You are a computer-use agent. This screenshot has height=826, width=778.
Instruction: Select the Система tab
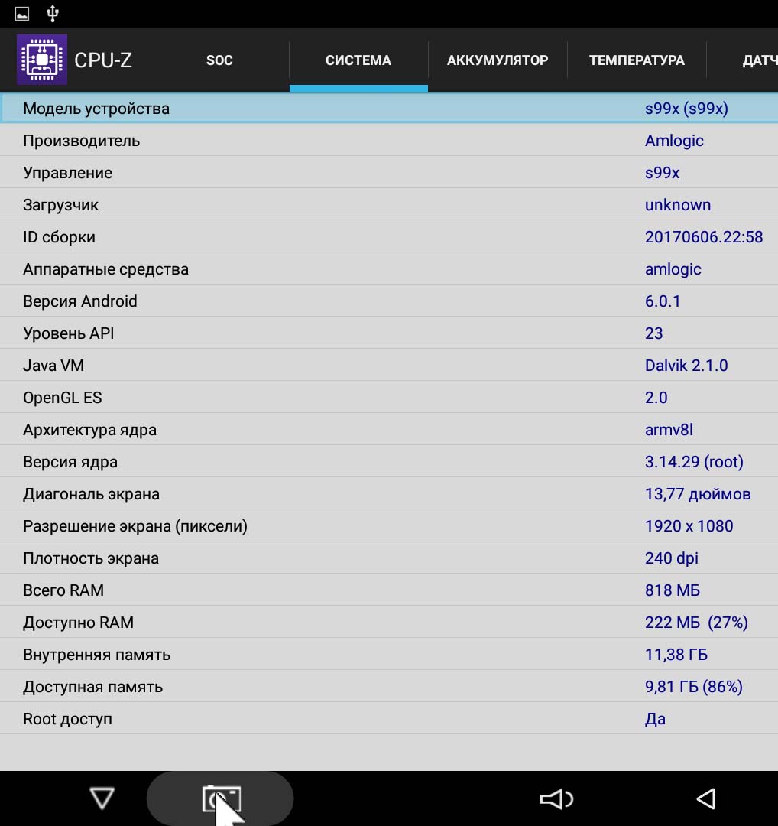pyautogui.click(x=358, y=60)
